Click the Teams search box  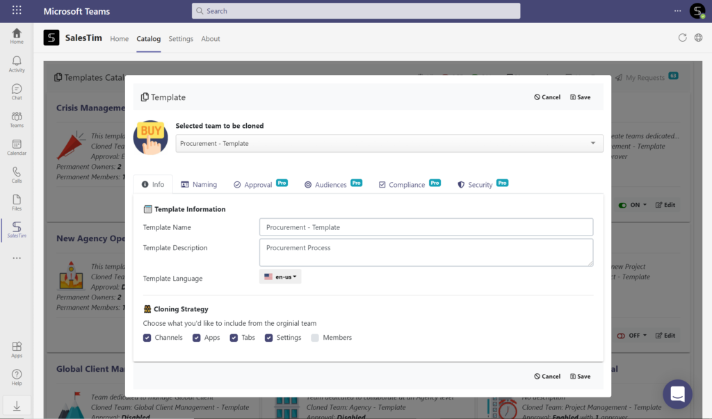click(356, 11)
